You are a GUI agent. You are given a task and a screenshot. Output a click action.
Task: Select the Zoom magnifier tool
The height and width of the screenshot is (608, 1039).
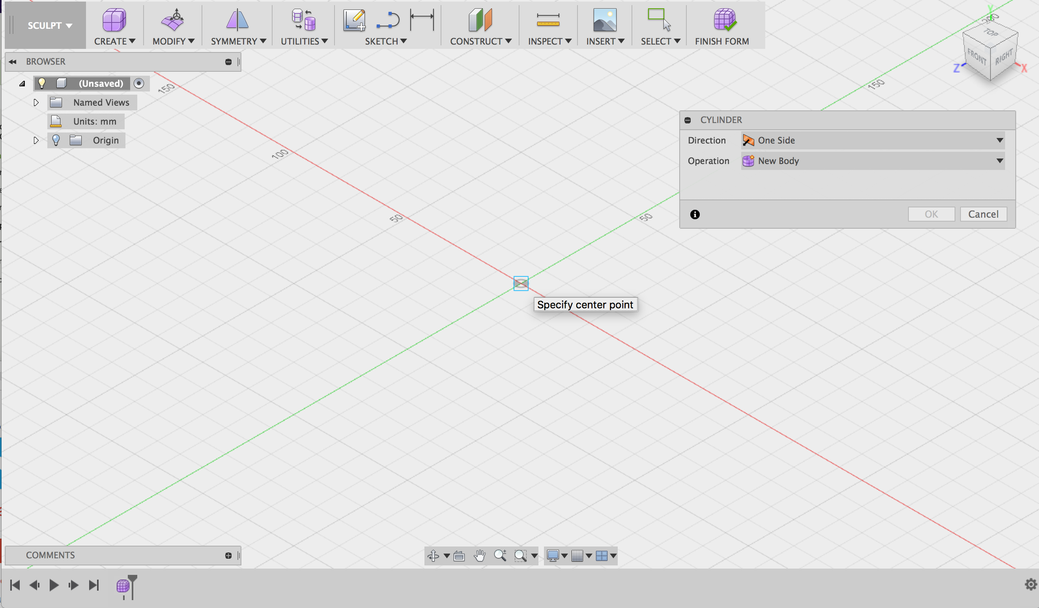500,556
